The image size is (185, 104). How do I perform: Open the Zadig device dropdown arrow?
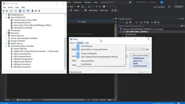pyautogui.click(x=142, y=49)
